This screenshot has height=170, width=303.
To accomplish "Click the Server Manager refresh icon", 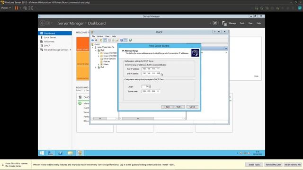I will 214,23.
